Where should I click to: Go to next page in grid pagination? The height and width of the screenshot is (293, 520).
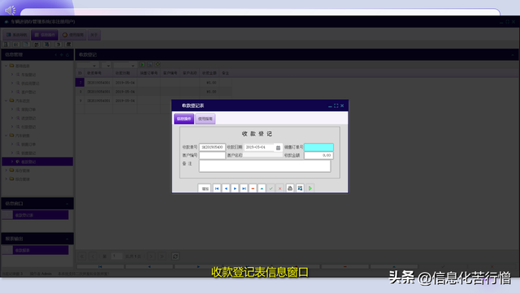[151, 256]
